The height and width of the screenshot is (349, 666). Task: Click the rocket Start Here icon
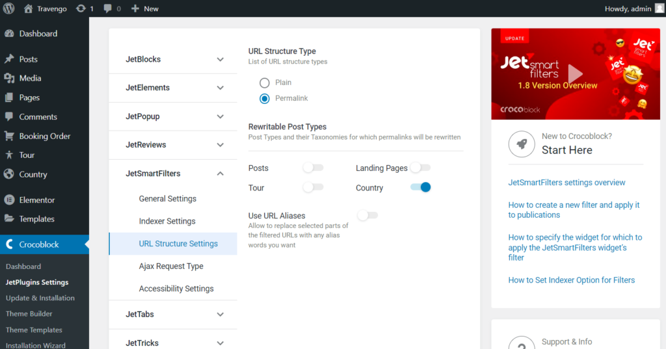(522, 144)
